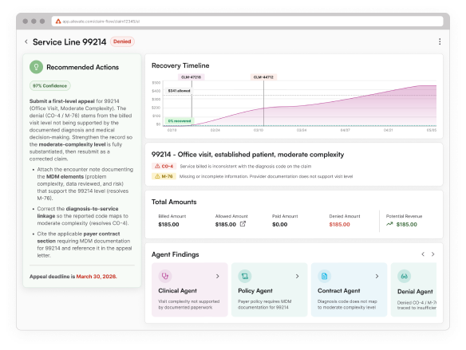The image size is (466, 350).
Task: Open the Clinical Agent card title
Action: click(x=177, y=291)
